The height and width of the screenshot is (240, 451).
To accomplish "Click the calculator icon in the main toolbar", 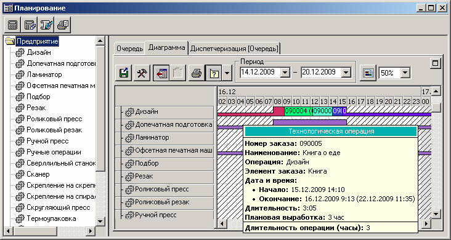I will click(x=12, y=25).
